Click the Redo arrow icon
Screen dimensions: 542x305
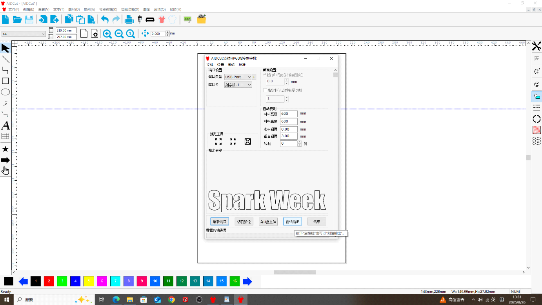[x=116, y=19]
